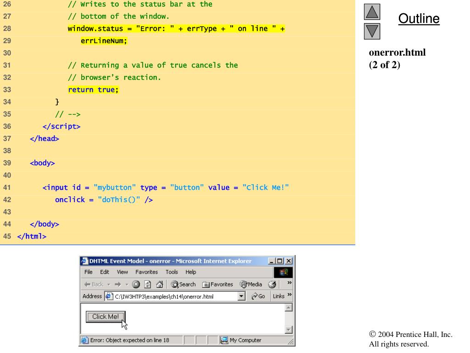Click the Refresh page icon

click(x=147, y=284)
